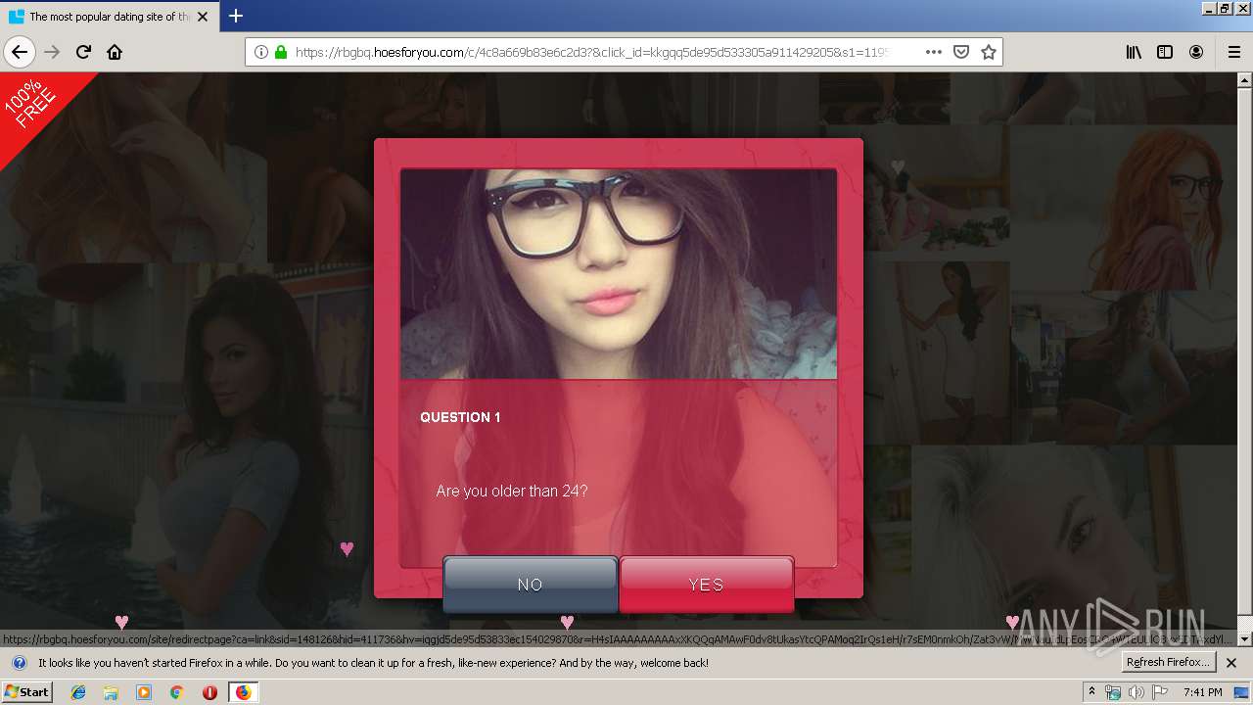Launch Chrome from the taskbar
This screenshot has height=705, width=1253.
(176, 692)
